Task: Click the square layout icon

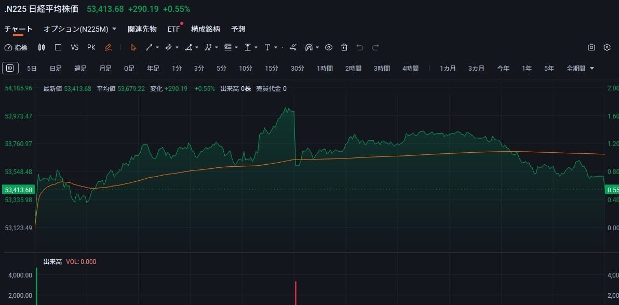Action: (58, 47)
